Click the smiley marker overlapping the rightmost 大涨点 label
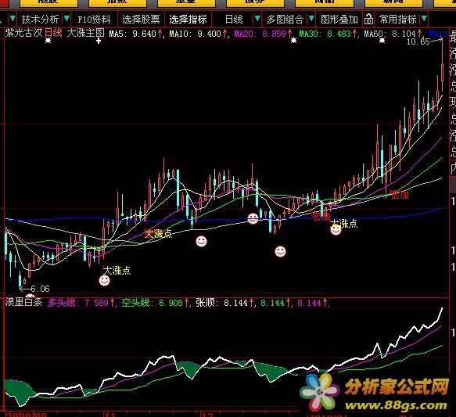 336,229
